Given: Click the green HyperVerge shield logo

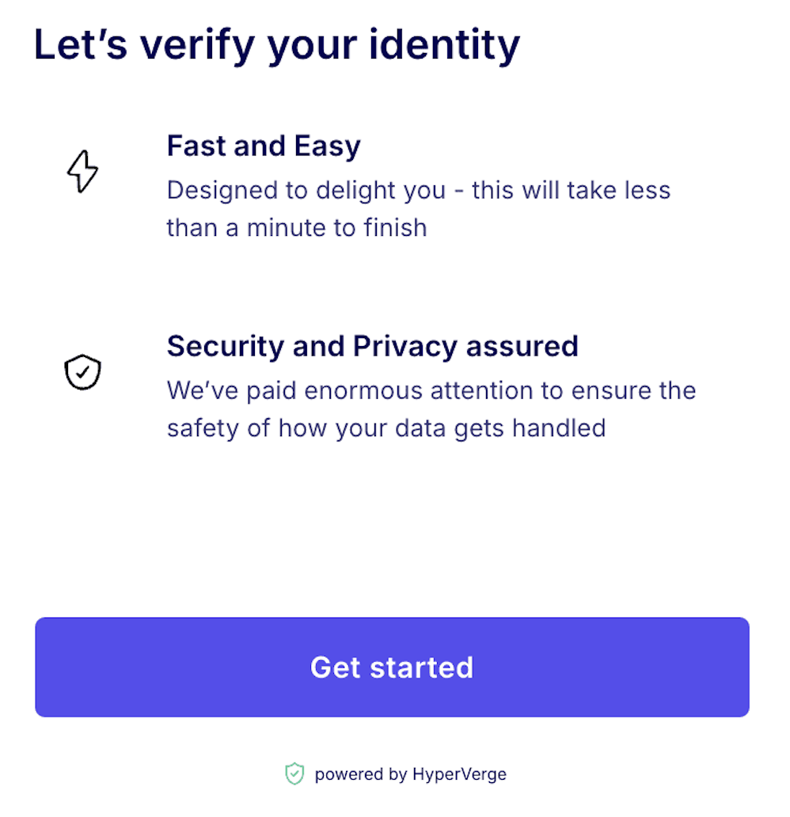Looking at the screenshot, I should click(294, 773).
